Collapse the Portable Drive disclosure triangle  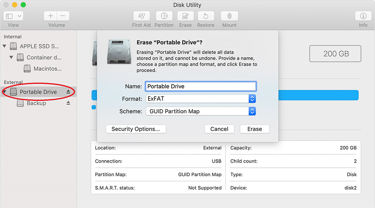4,92
